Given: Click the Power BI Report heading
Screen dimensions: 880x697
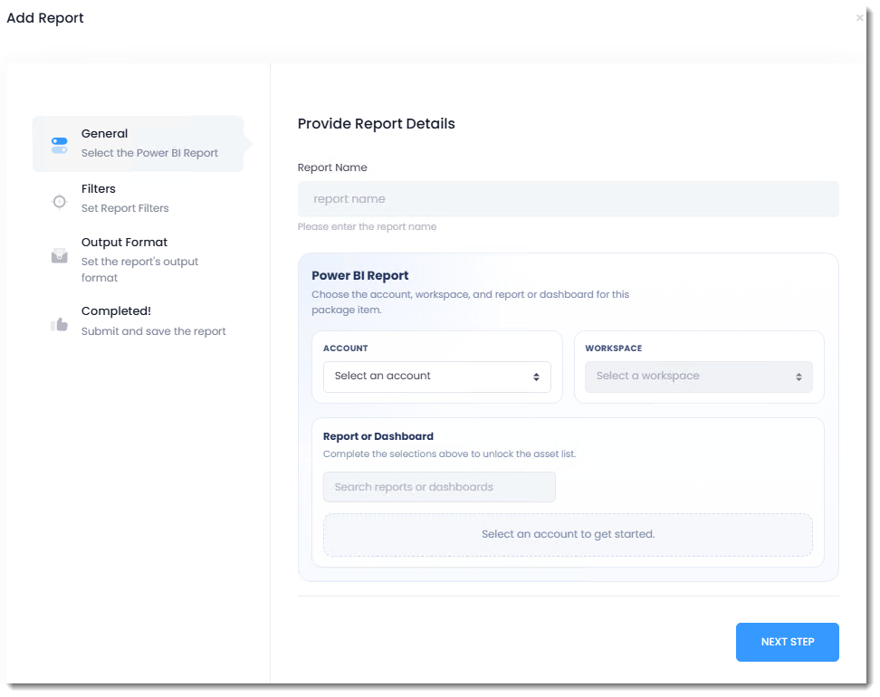Looking at the screenshot, I should (x=359, y=276).
